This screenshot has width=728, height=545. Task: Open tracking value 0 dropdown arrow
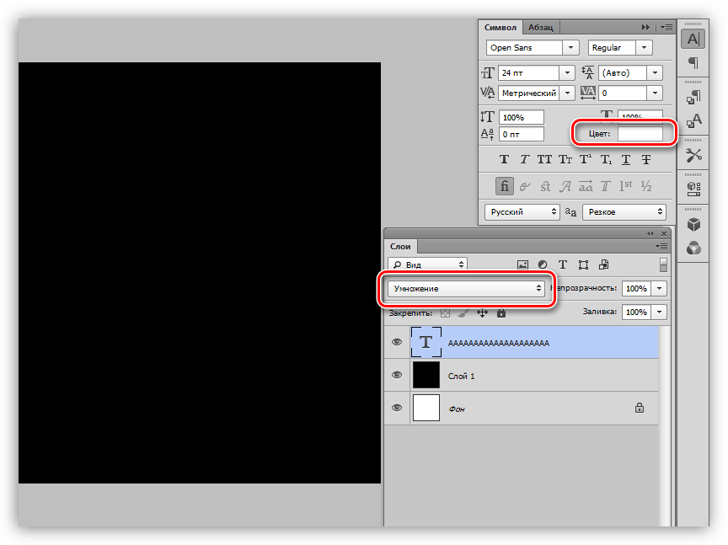(x=655, y=93)
